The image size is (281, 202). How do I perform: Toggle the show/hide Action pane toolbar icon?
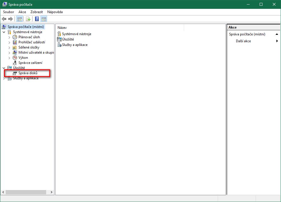44,19
